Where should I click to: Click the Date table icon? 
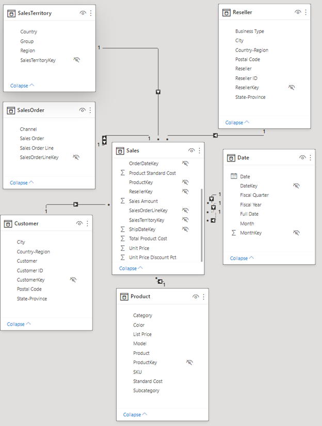pos(231,158)
